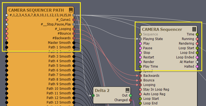Click the Playing State input port
The height and width of the screenshot is (106, 206).
[140, 39]
